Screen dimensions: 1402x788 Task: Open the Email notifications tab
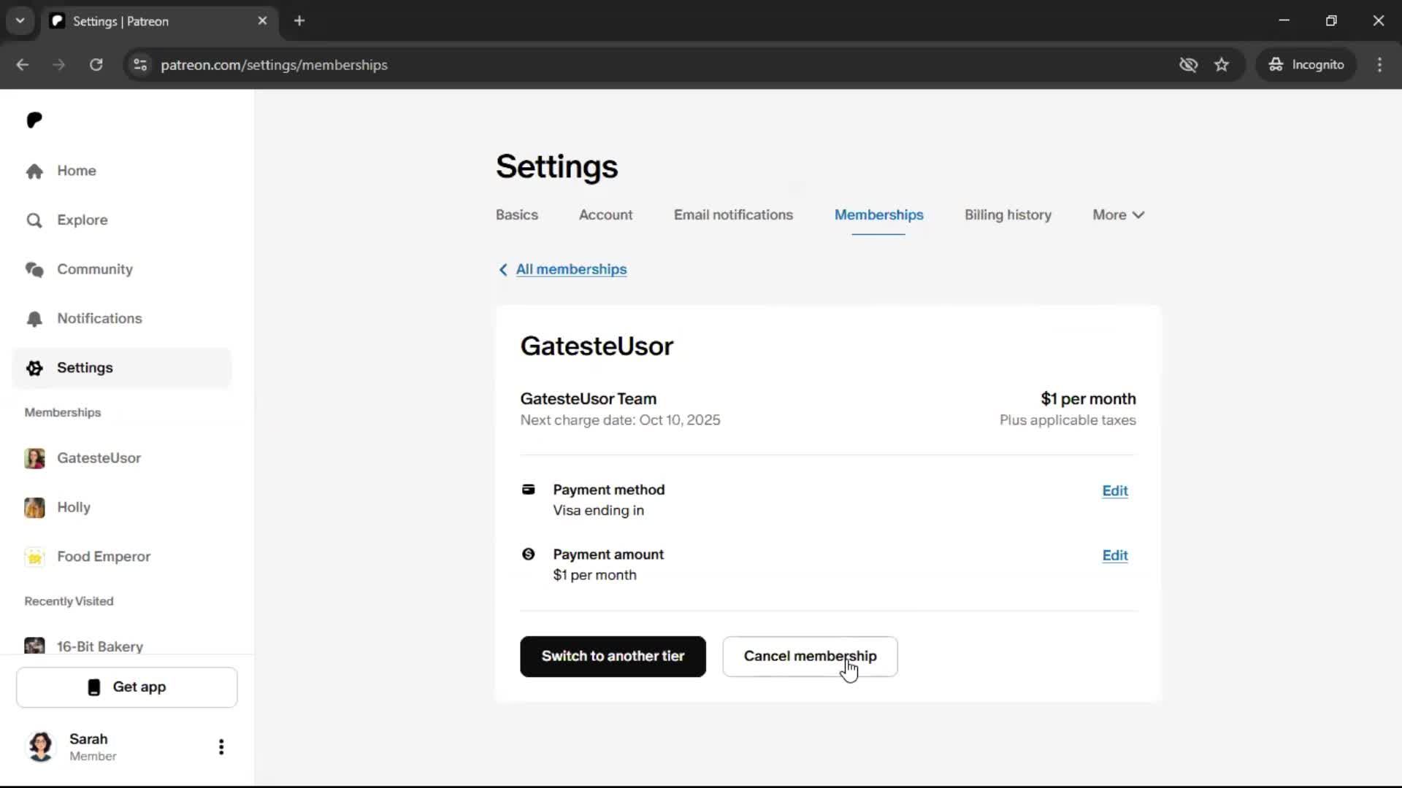tap(733, 215)
